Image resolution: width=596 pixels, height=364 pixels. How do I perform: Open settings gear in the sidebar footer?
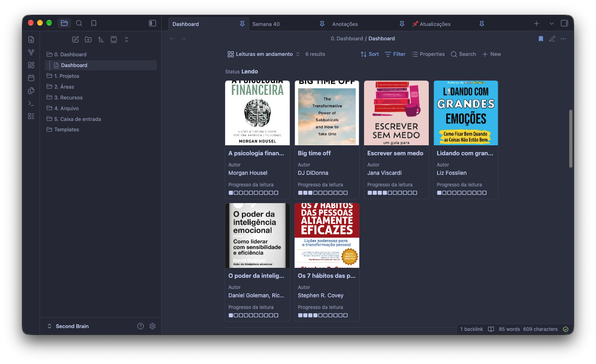point(152,326)
